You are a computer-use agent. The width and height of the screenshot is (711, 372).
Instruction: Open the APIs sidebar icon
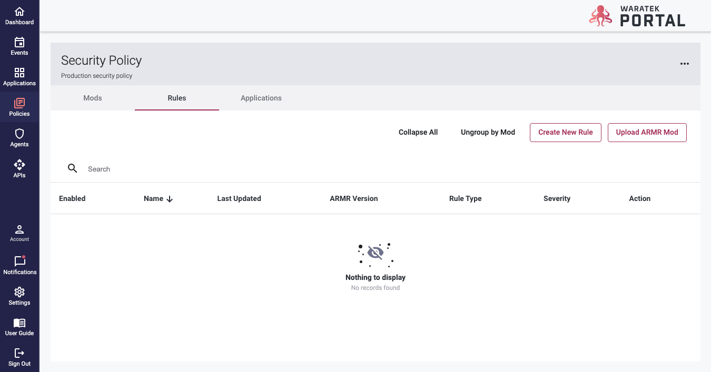click(x=19, y=165)
